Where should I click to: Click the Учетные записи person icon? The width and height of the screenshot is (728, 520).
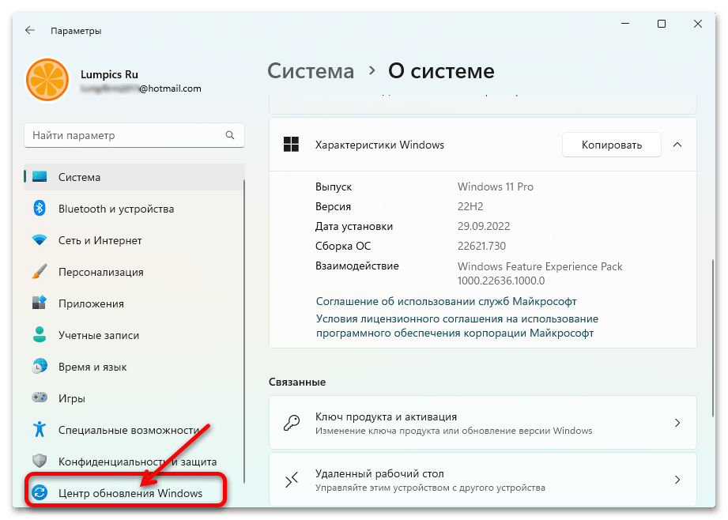tap(40, 335)
